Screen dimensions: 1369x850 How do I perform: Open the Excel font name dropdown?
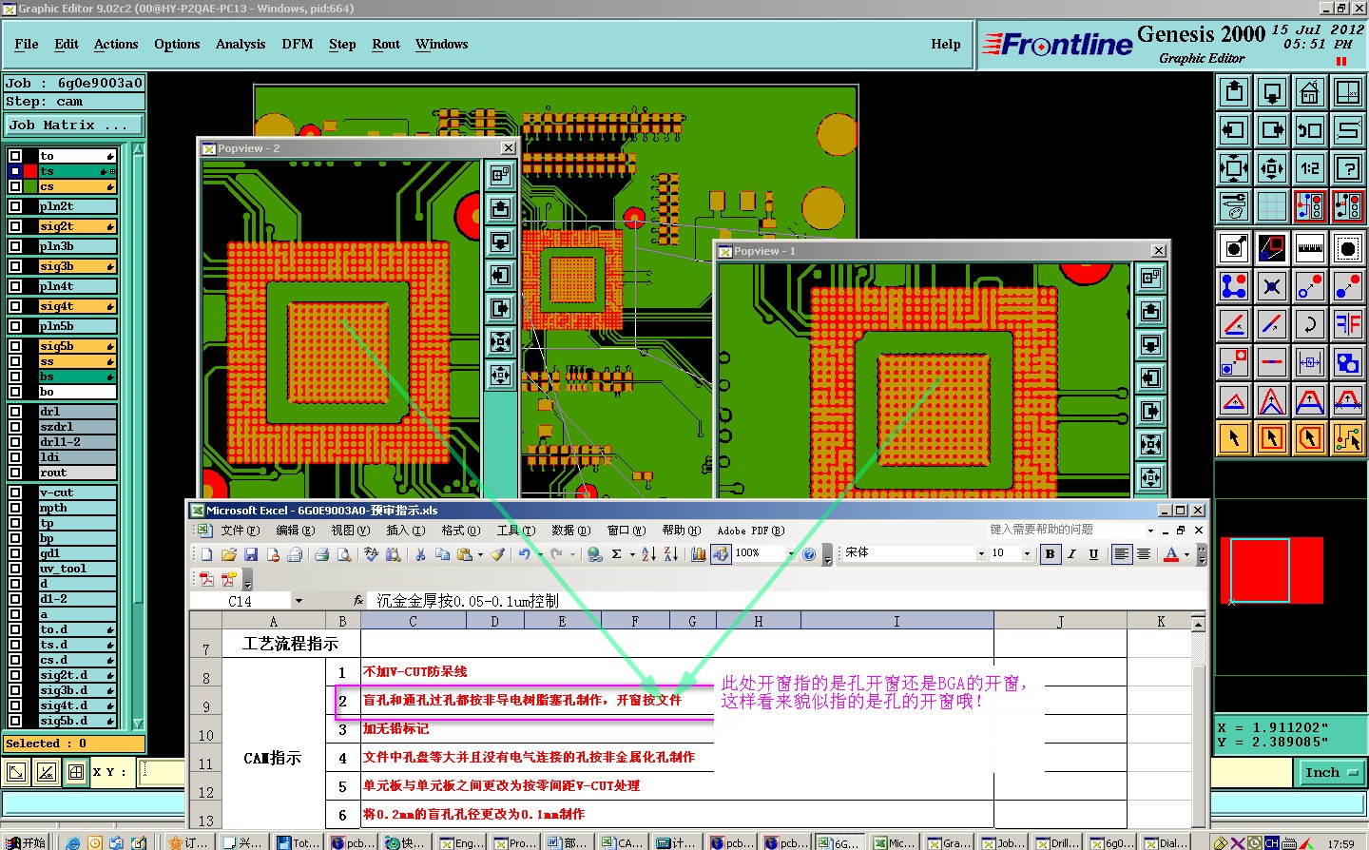point(981,554)
